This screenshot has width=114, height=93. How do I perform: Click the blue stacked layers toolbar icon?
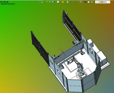42,2
